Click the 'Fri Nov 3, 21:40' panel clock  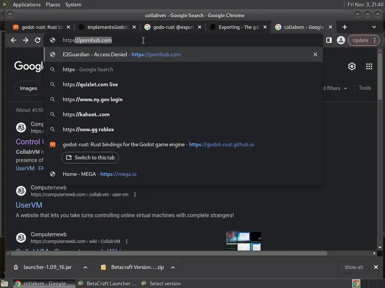point(365,4)
